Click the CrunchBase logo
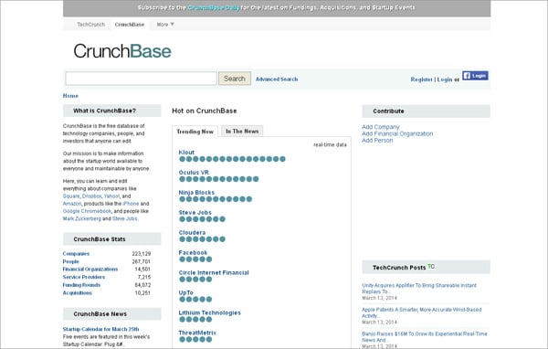 pyautogui.click(x=122, y=51)
